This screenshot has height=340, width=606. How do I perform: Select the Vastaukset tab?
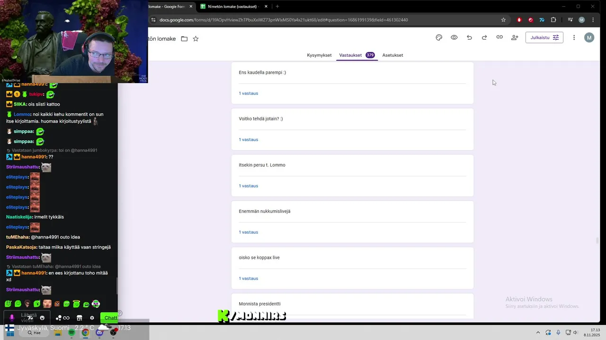tap(356, 55)
